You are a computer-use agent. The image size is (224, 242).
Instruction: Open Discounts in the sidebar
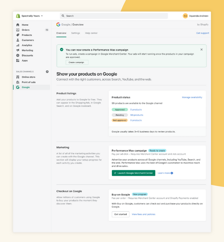click(x=27, y=55)
